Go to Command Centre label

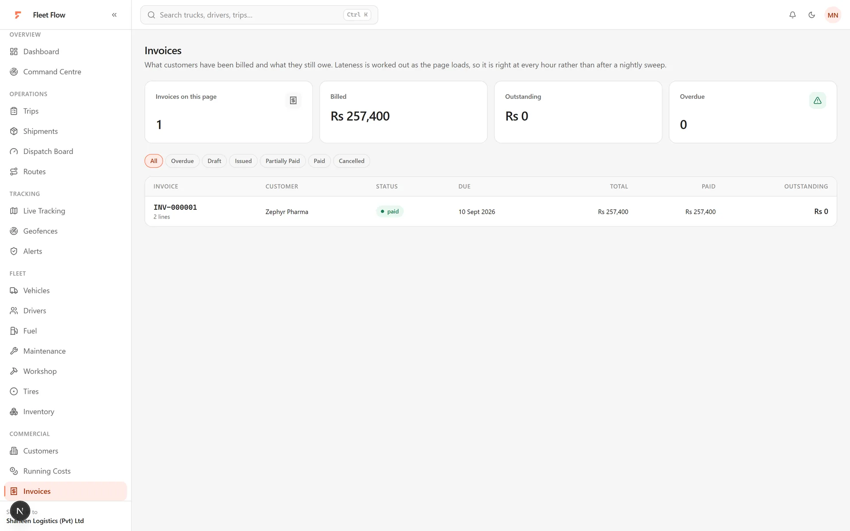(52, 72)
